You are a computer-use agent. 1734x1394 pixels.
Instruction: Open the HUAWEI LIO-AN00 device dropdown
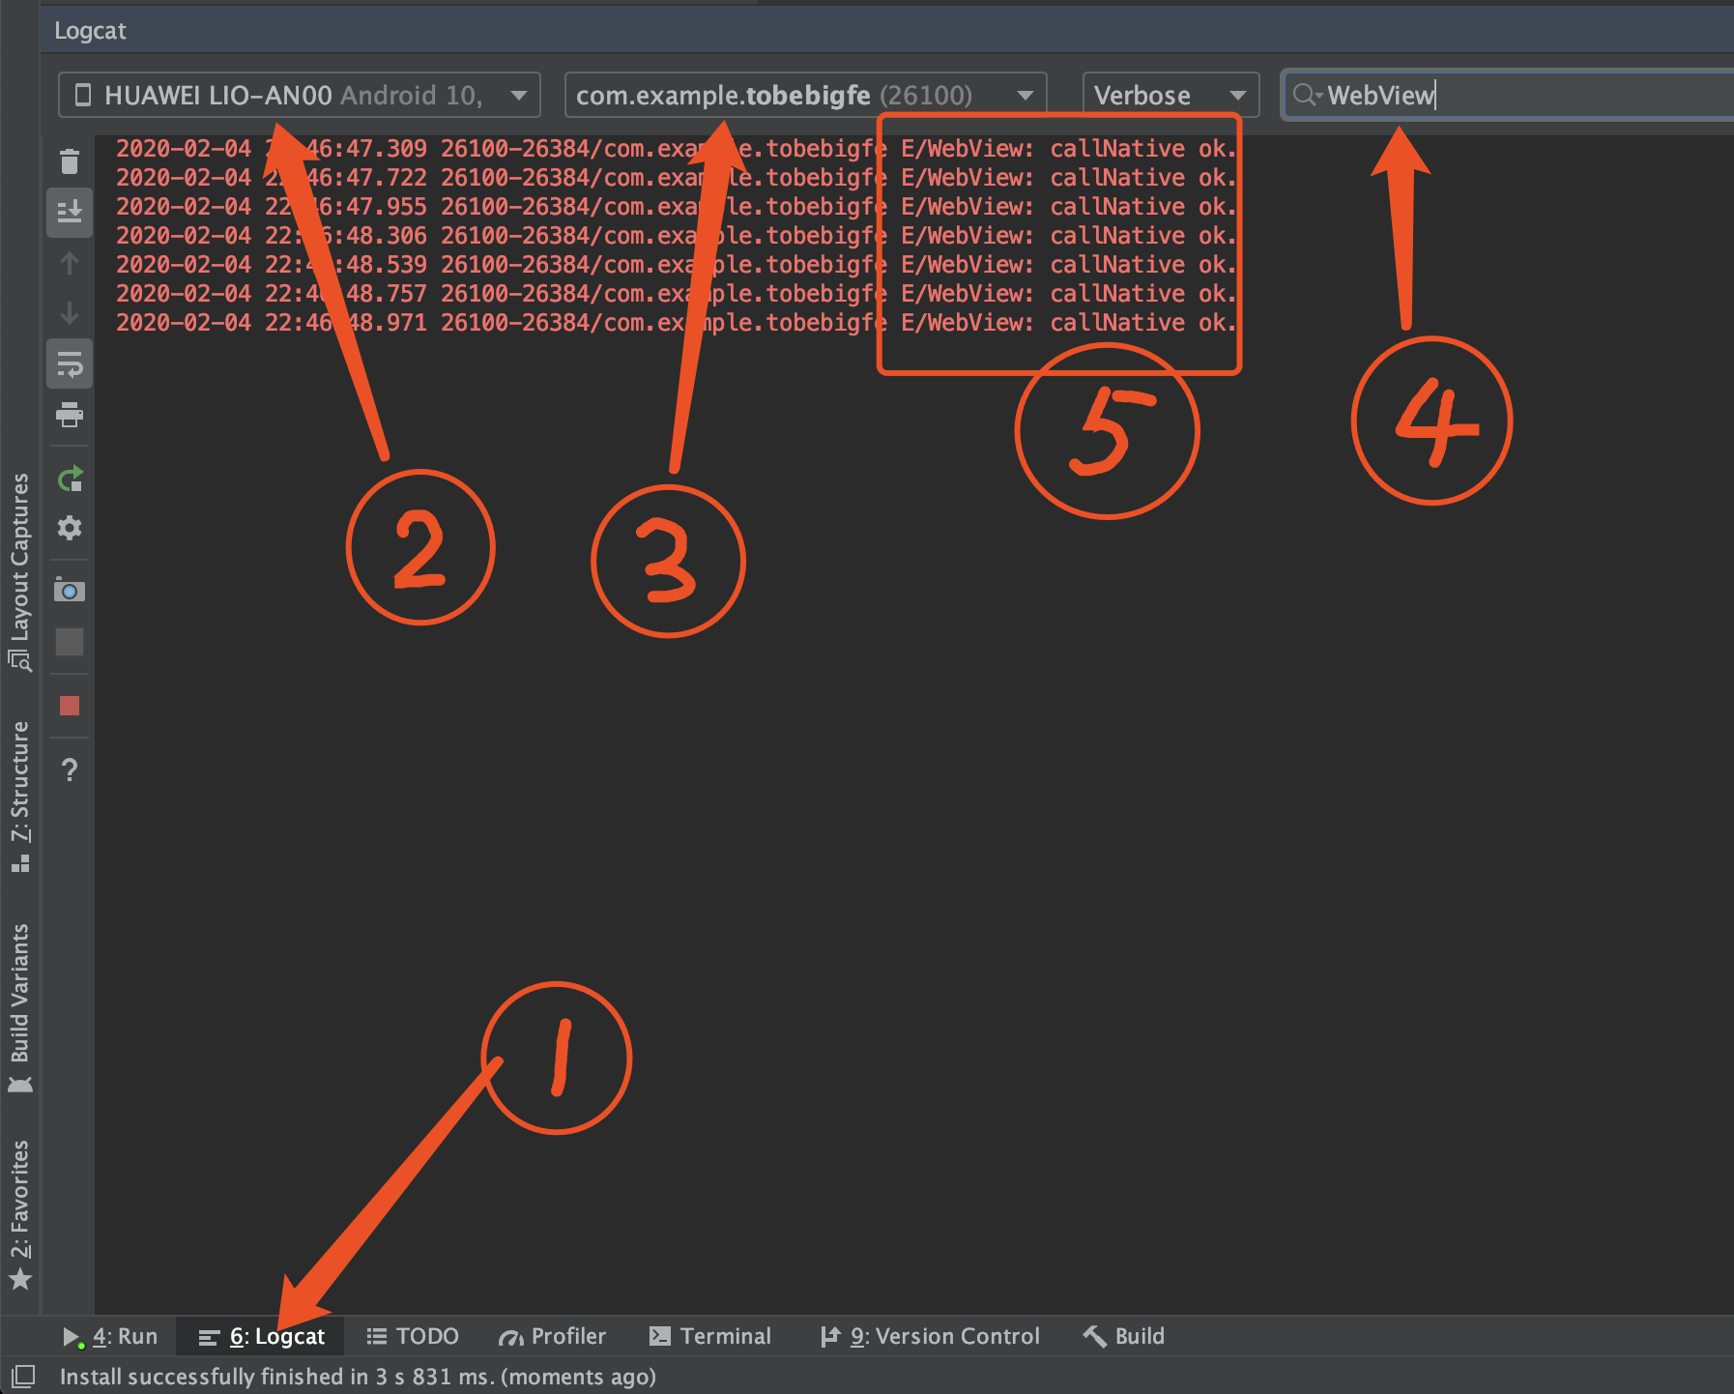click(x=300, y=95)
